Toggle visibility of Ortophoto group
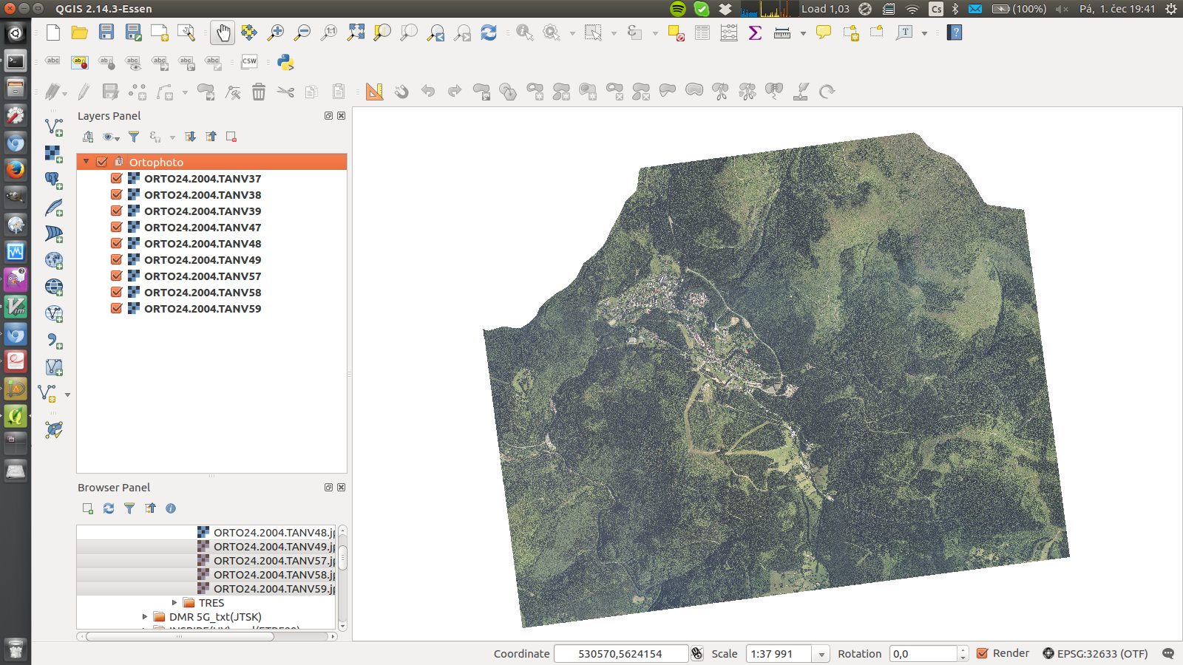 point(102,162)
